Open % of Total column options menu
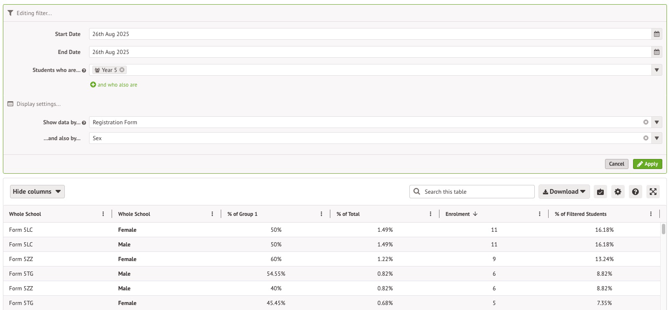 (x=430, y=214)
